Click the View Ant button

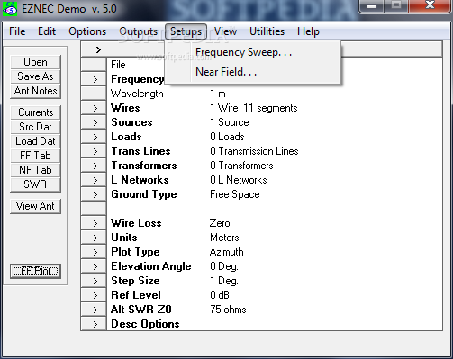point(35,206)
